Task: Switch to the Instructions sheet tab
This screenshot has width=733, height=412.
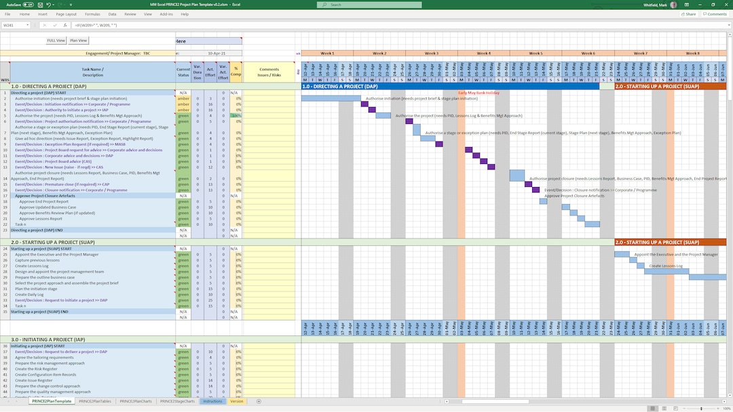Action: point(212,401)
